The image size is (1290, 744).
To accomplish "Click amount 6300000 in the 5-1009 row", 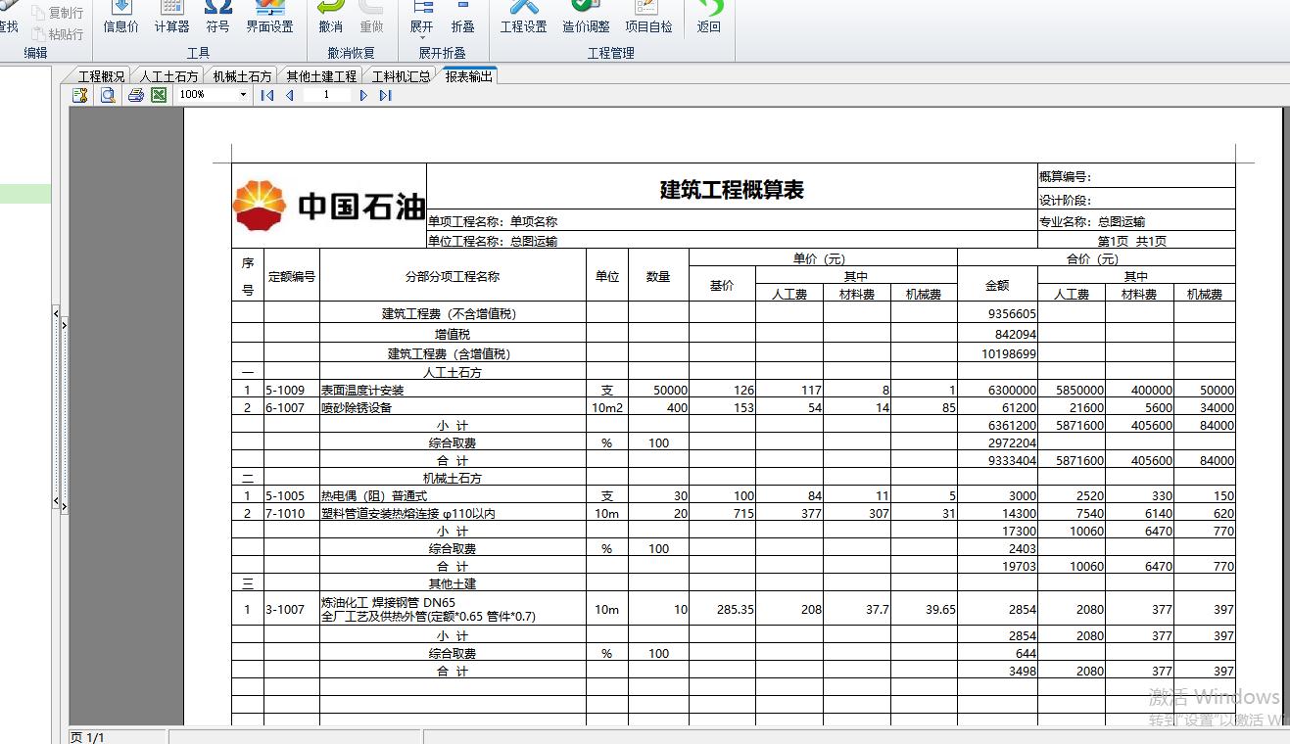I will pyautogui.click(x=1012, y=390).
